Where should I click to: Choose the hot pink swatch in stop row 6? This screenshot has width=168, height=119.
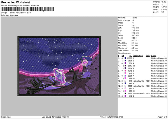tap(125, 71)
